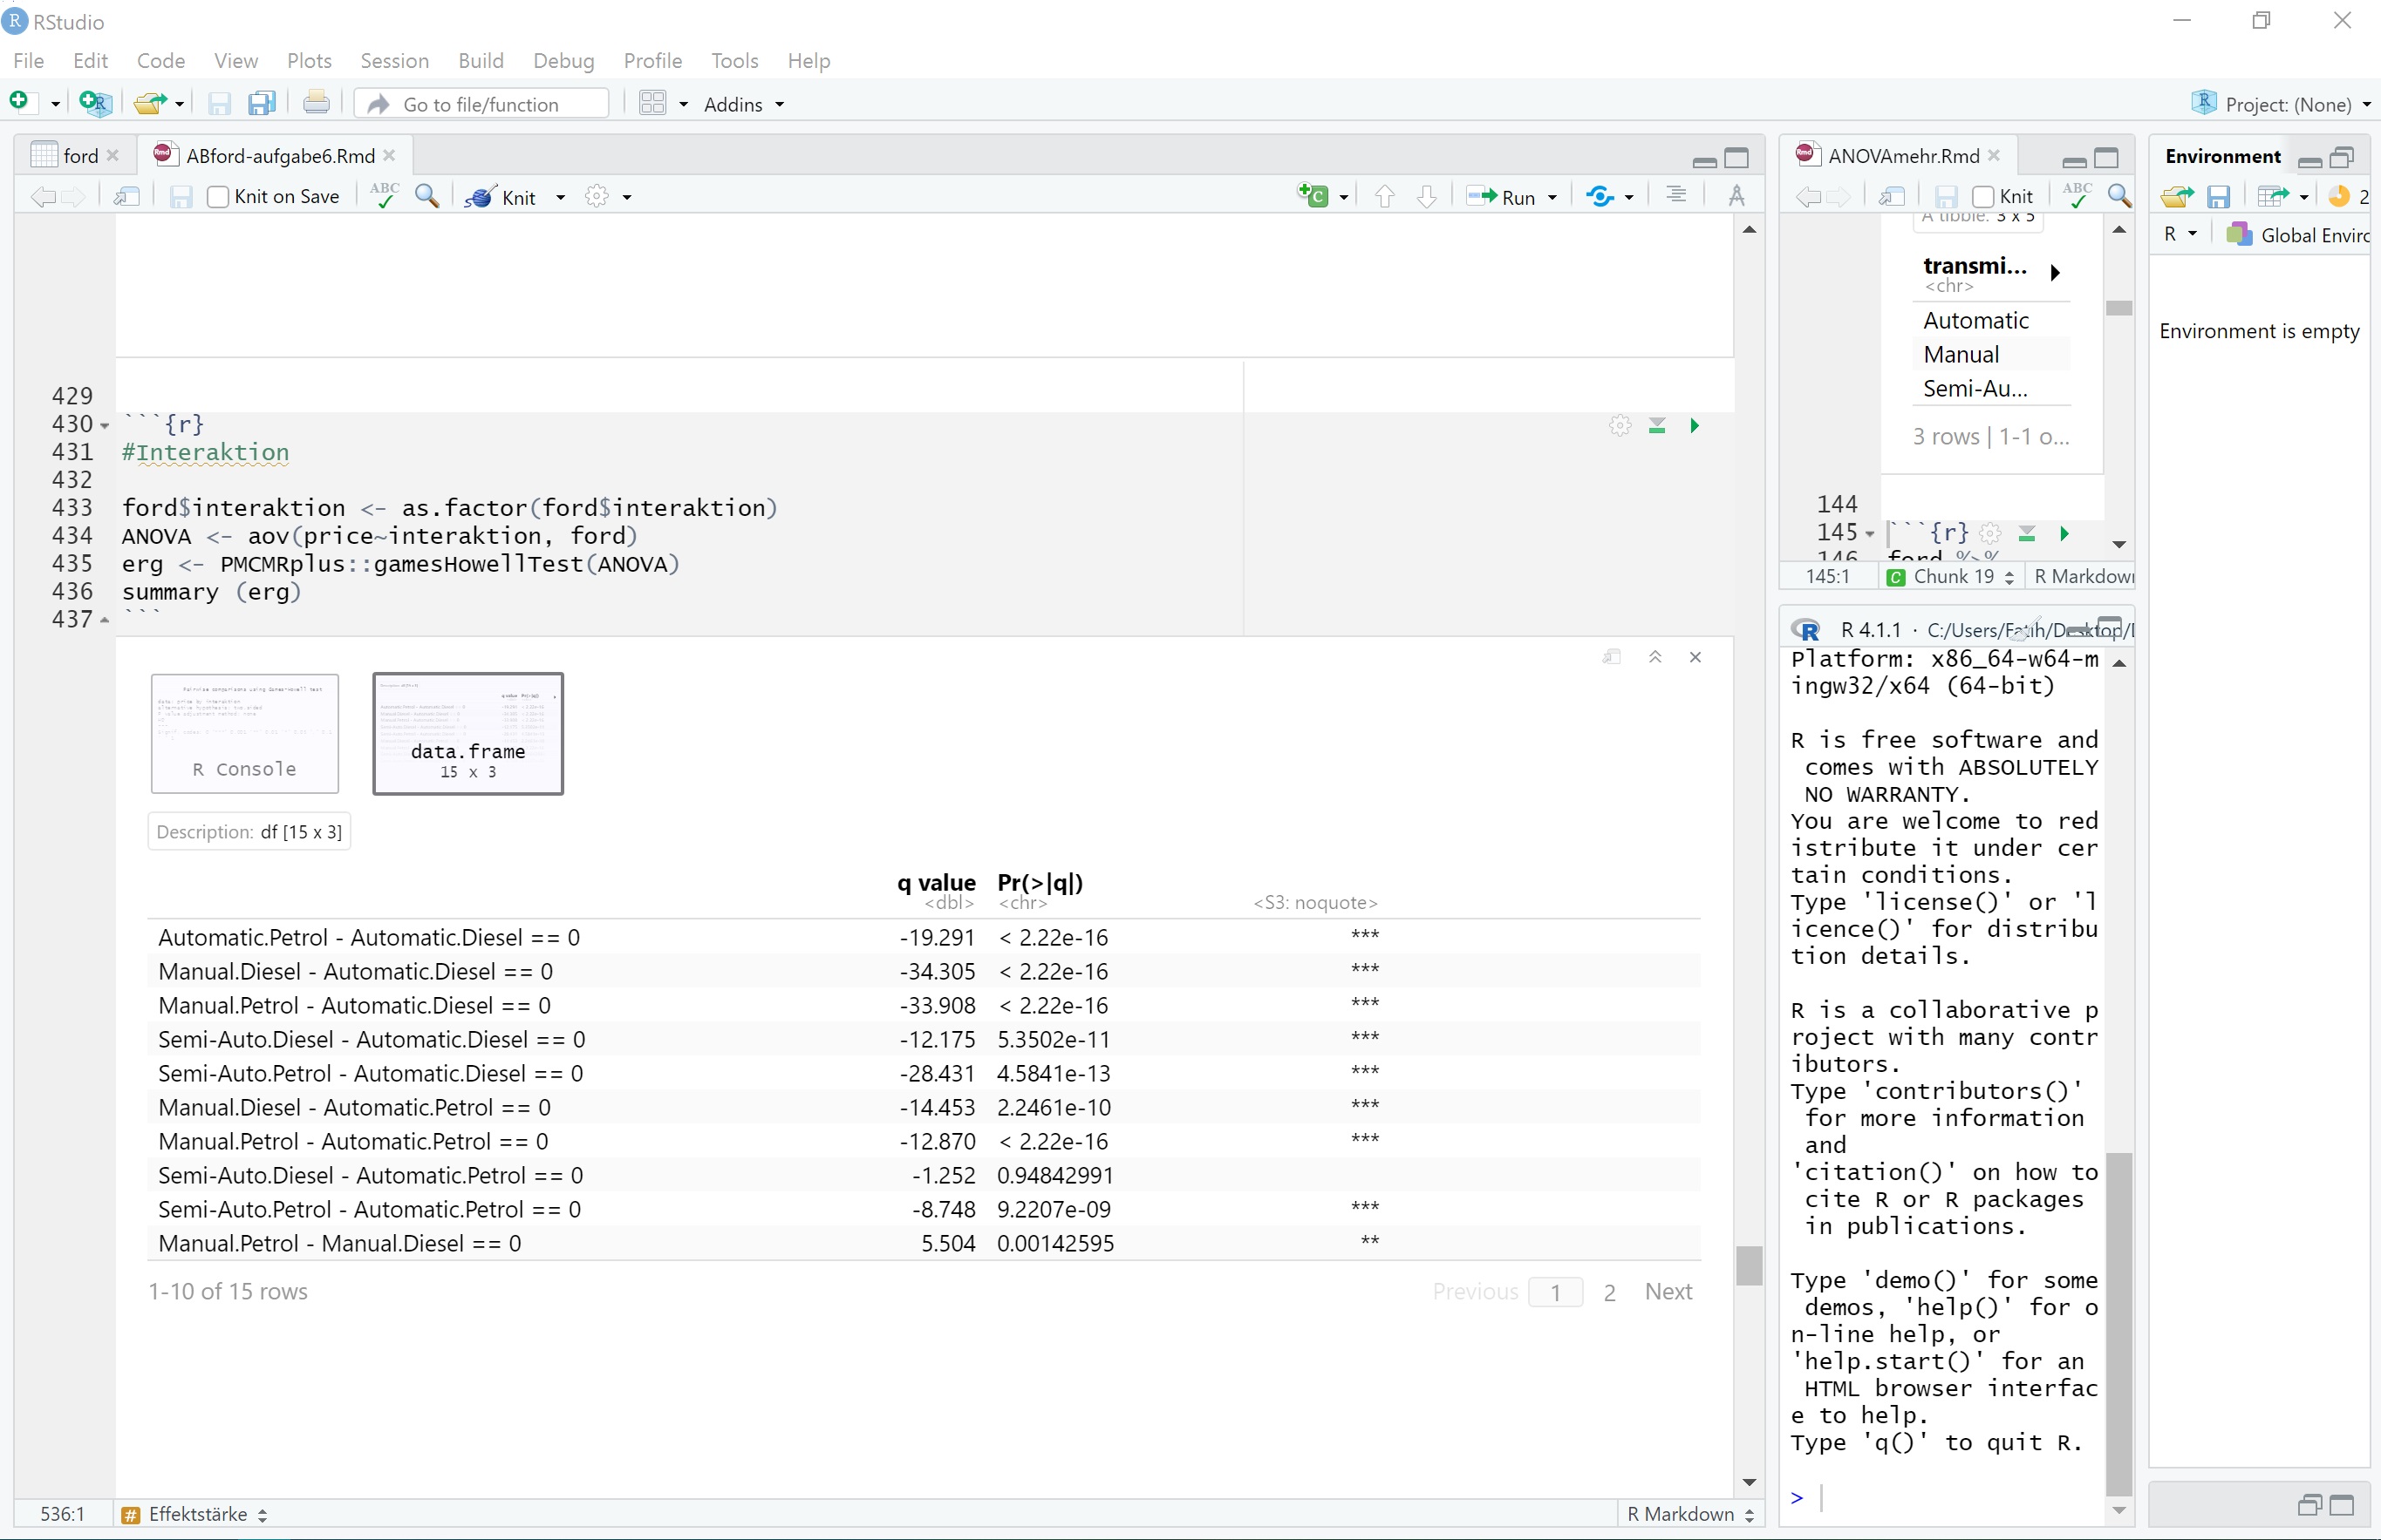The image size is (2381, 1540).
Task: Show output in new window icon
Action: (x=1612, y=657)
